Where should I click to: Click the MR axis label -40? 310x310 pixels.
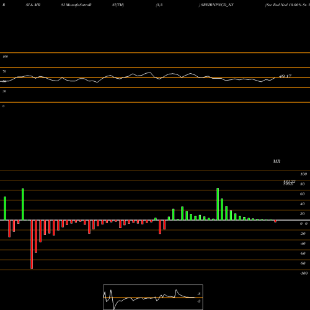pyautogui.click(x=303, y=244)
